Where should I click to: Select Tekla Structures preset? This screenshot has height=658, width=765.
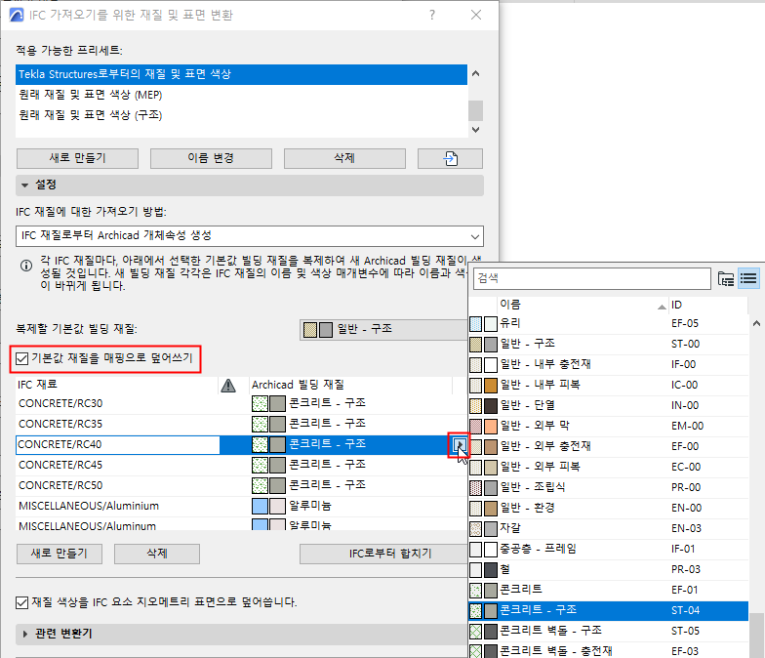pyautogui.click(x=242, y=74)
